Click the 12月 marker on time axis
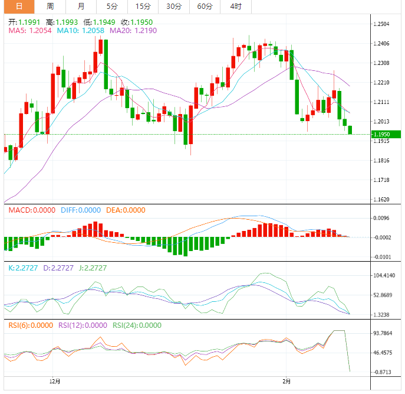This screenshot has width=405, height=394. click(x=55, y=382)
